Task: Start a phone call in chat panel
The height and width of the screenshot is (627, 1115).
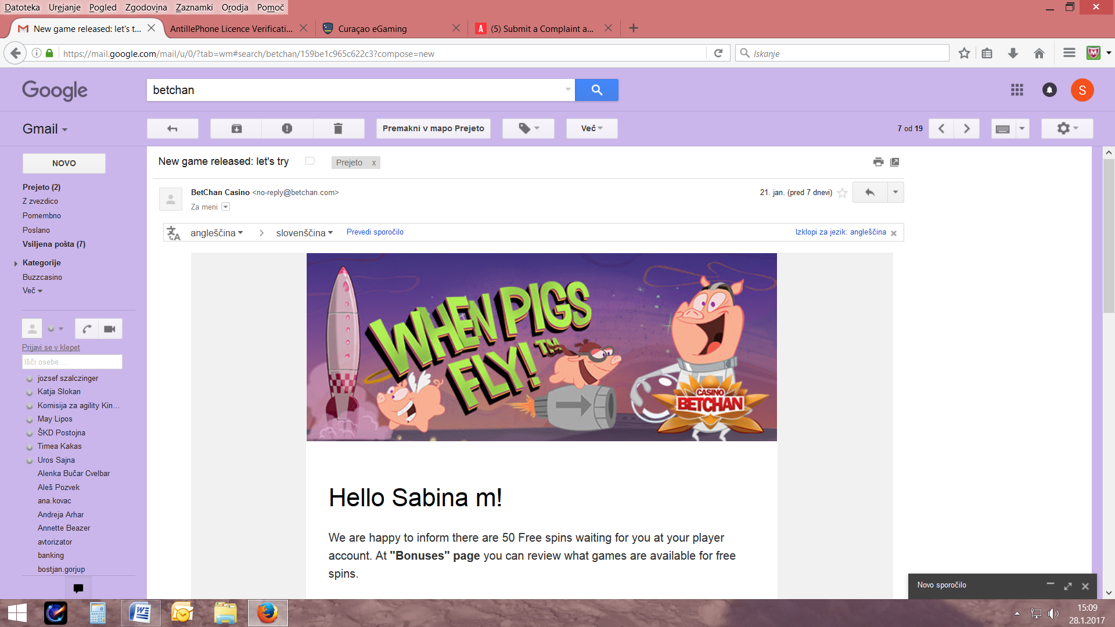Action: 87,329
